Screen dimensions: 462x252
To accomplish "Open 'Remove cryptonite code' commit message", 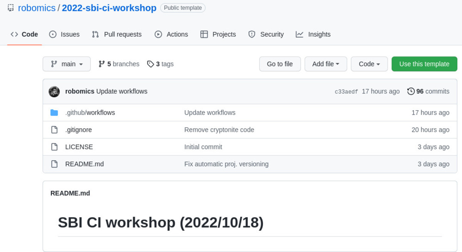I will pyautogui.click(x=219, y=130).
